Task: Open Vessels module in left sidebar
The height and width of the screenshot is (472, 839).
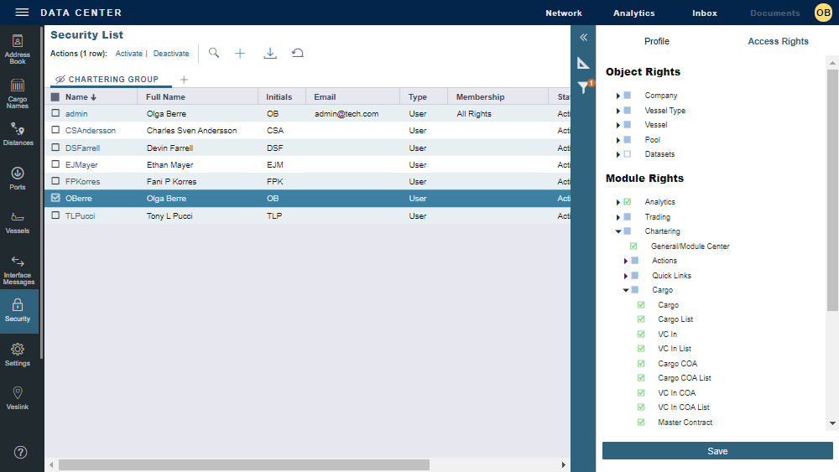Action: (x=18, y=222)
